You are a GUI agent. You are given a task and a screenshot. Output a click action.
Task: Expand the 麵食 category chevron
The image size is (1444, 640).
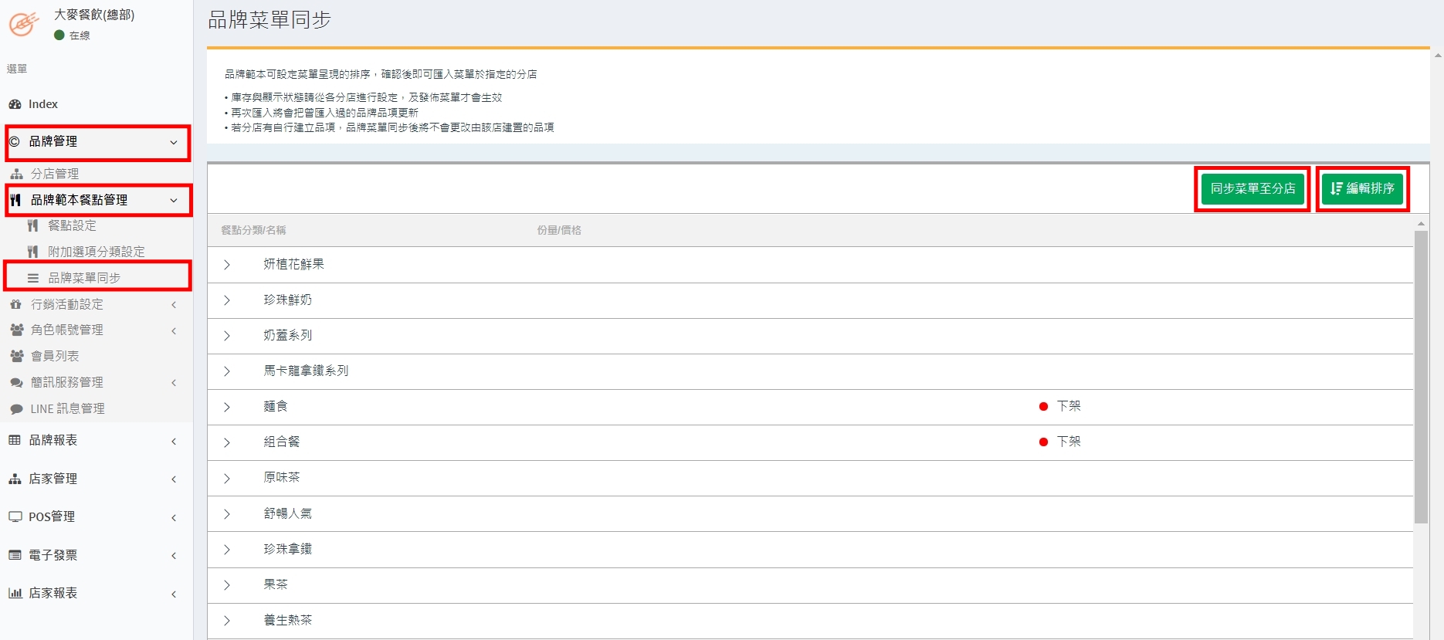point(227,407)
